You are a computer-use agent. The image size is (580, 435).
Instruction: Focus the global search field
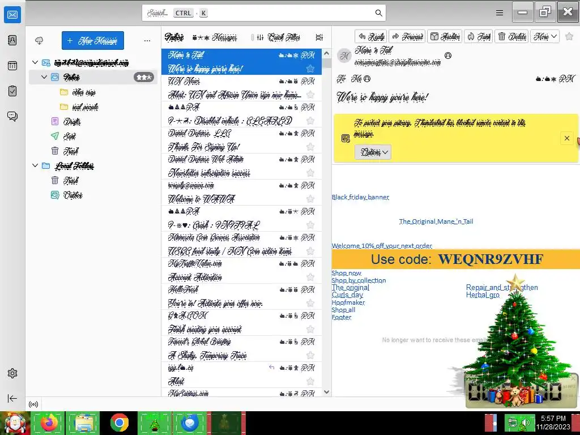click(x=264, y=13)
